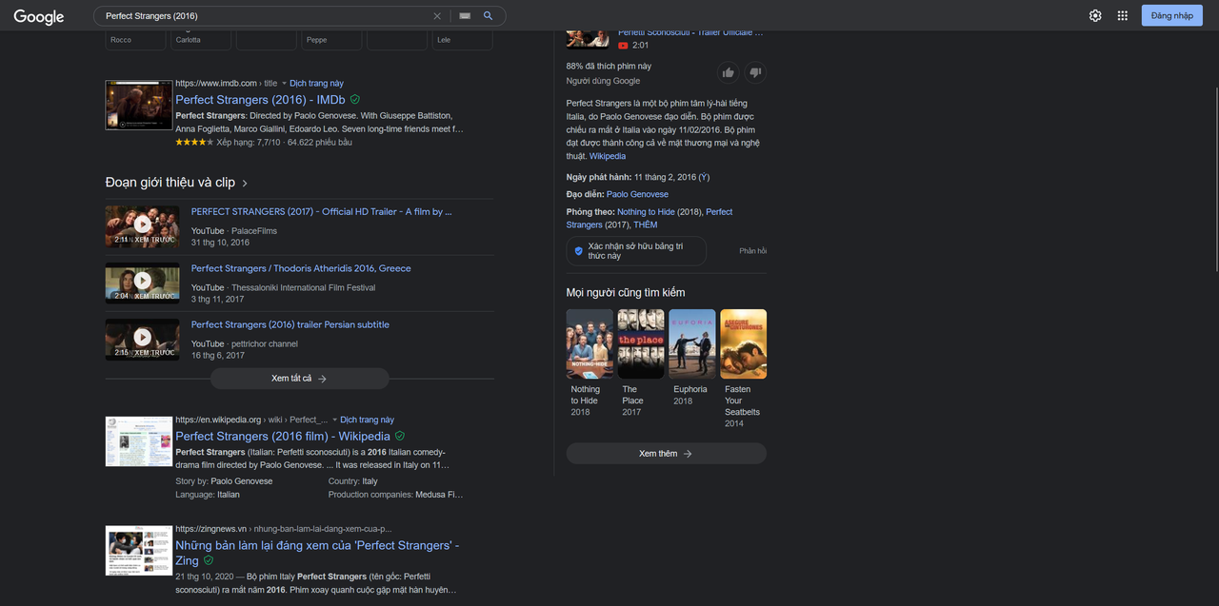Select the Carlotta cast card

[201, 40]
